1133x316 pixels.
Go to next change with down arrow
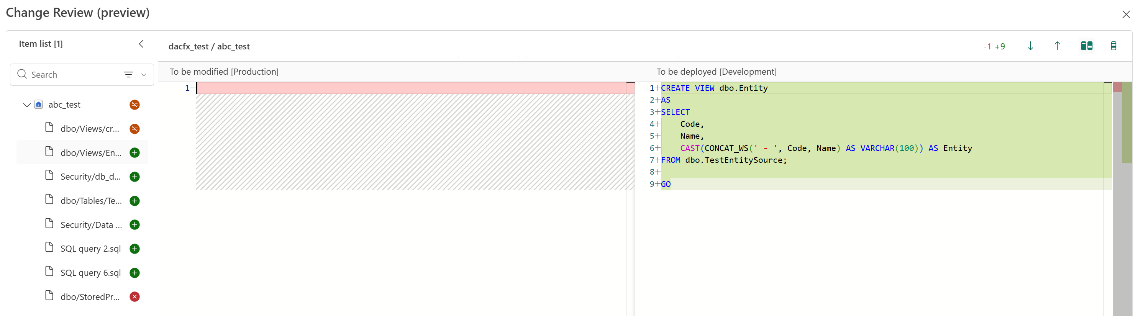1030,46
